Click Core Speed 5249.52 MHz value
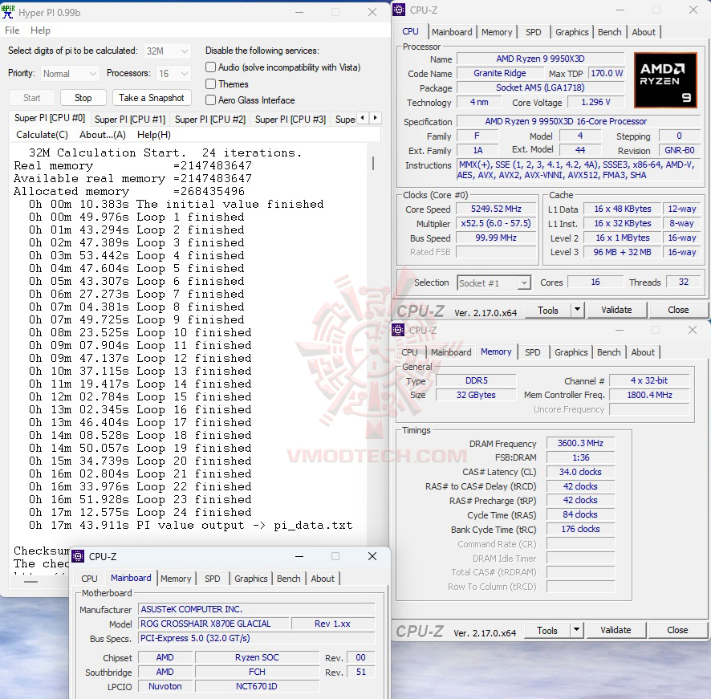The width and height of the screenshot is (711, 699). click(x=496, y=209)
